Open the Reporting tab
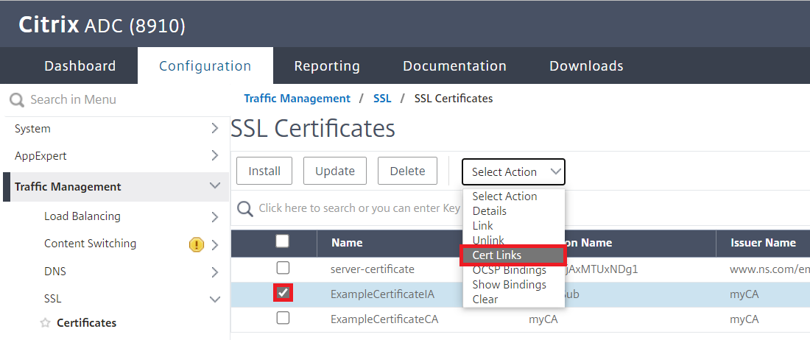The height and width of the screenshot is (340, 810). tap(327, 66)
